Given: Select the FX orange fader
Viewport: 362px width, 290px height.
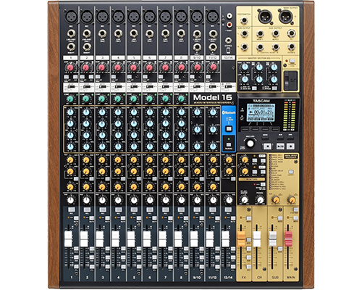Looking at the screenshot, I should click(241, 239).
